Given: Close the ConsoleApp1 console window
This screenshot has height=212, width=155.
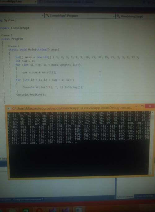Looking at the screenshot, I should pos(150,106).
